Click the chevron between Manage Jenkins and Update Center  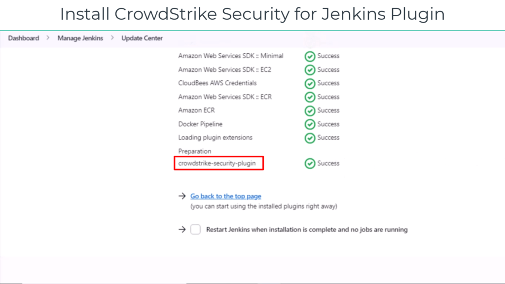112,38
